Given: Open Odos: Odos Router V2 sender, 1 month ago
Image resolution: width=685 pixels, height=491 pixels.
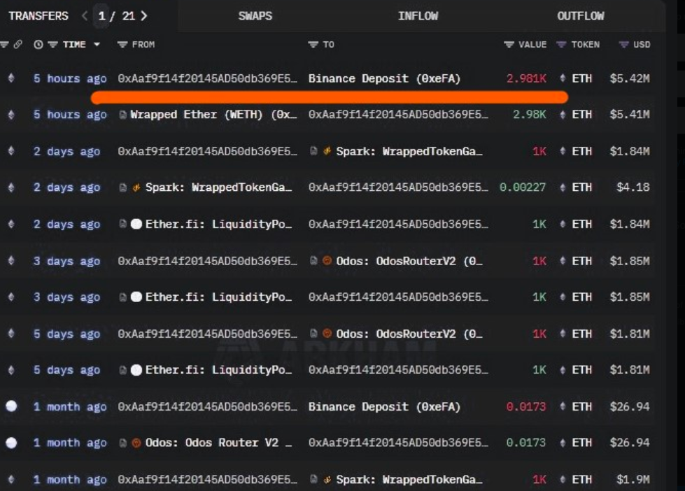Looking at the screenshot, I should 218,443.
